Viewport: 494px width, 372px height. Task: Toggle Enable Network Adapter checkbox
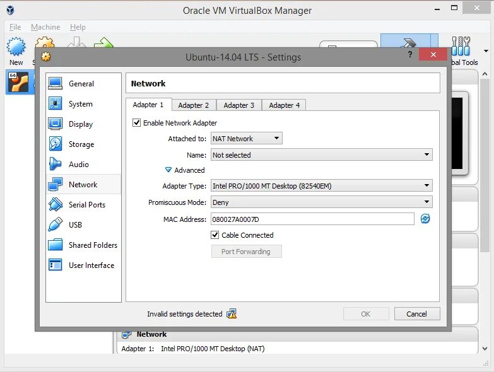[136, 122]
